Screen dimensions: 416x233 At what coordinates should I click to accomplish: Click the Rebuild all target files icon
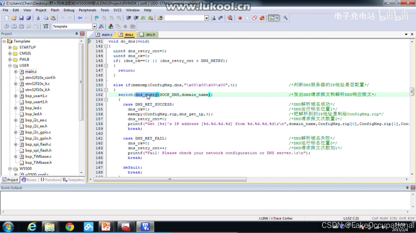click(21, 27)
